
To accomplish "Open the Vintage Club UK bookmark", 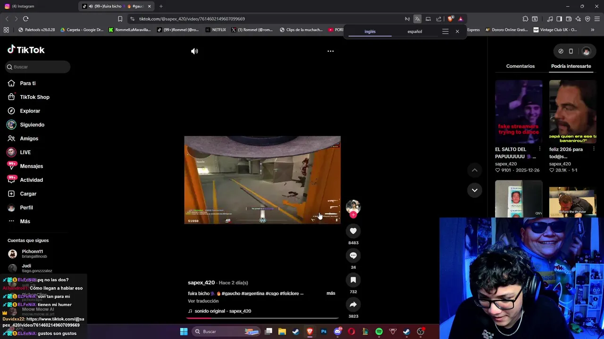I will pos(555,30).
